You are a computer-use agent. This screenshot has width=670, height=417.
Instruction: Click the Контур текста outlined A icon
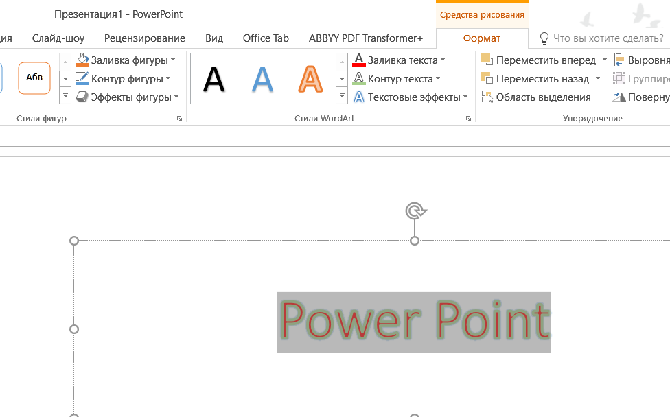pos(359,79)
